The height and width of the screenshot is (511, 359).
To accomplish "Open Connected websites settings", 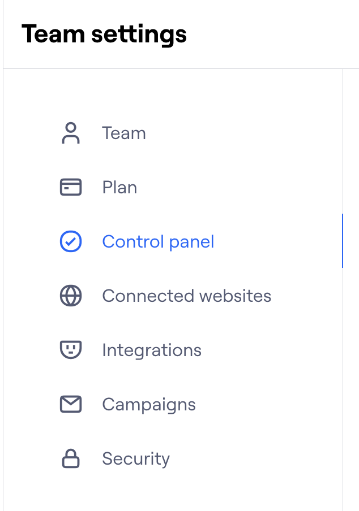I will (x=186, y=296).
